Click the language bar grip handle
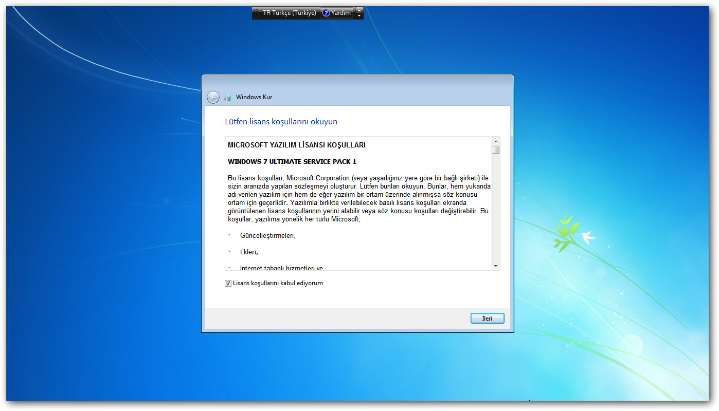719x411 pixels. pyautogui.click(x=256, y=13)
